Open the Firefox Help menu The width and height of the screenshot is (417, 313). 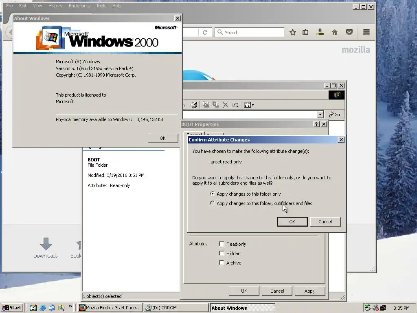(117, 6)
